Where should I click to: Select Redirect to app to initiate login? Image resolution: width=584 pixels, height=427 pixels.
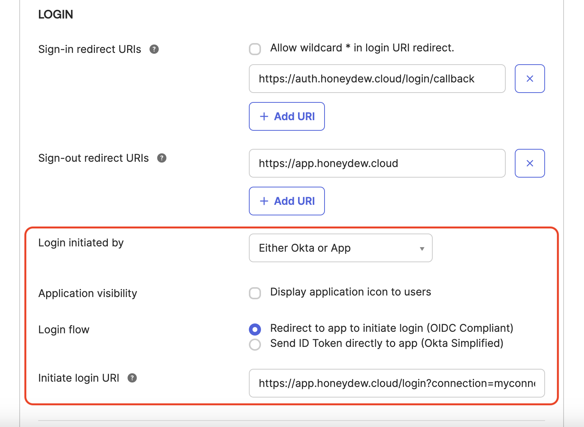pos(255,329)
